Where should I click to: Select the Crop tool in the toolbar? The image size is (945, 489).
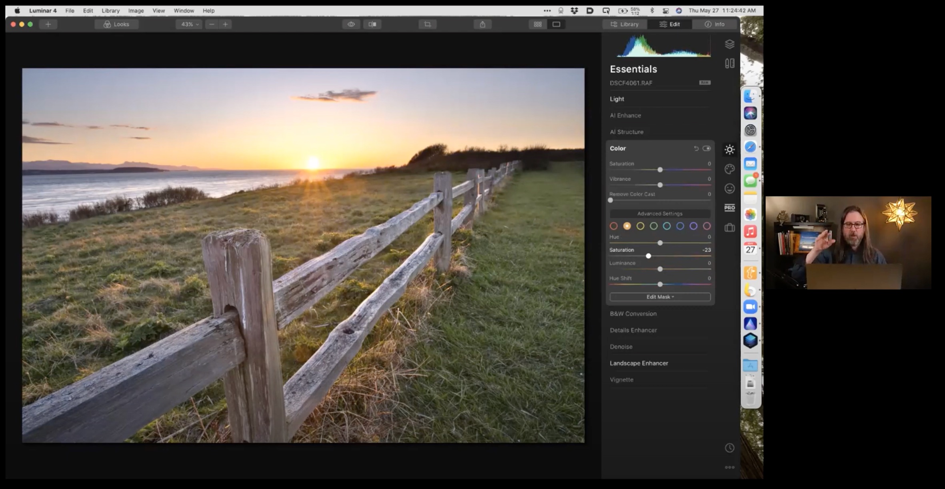pyautogui.click(x=427, y=24)
